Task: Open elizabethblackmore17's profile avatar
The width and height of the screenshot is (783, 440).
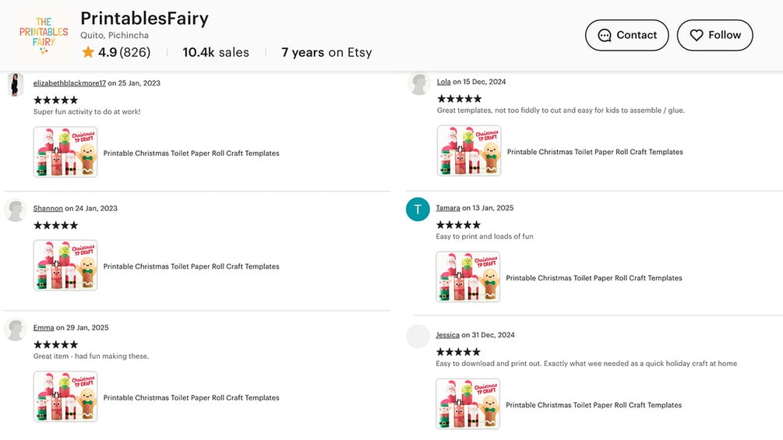Action: tap(16, 84)
